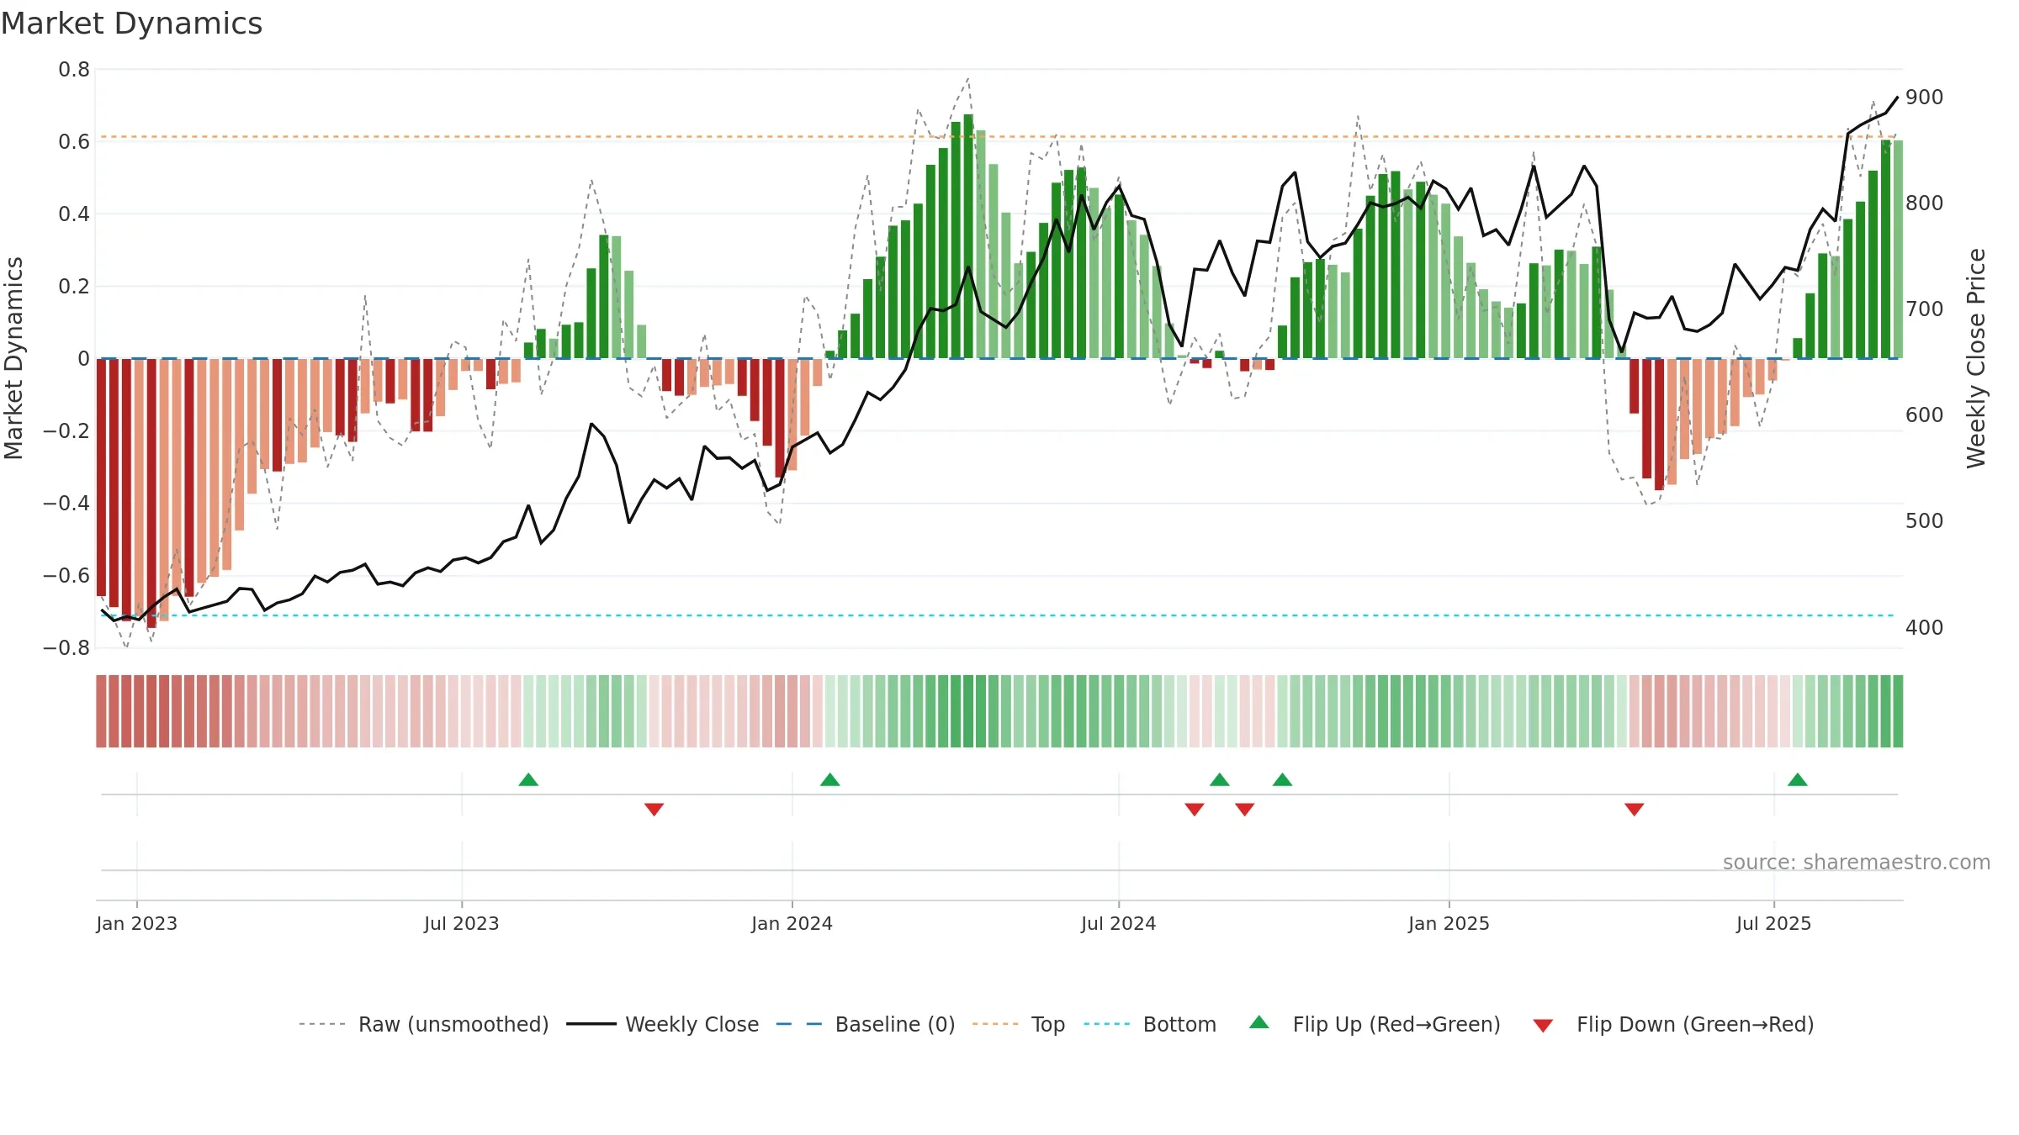The image size is (2019, 1135).
Task: Click the tallest green bar at 2024 peak
Action: (x=968, y=236)
